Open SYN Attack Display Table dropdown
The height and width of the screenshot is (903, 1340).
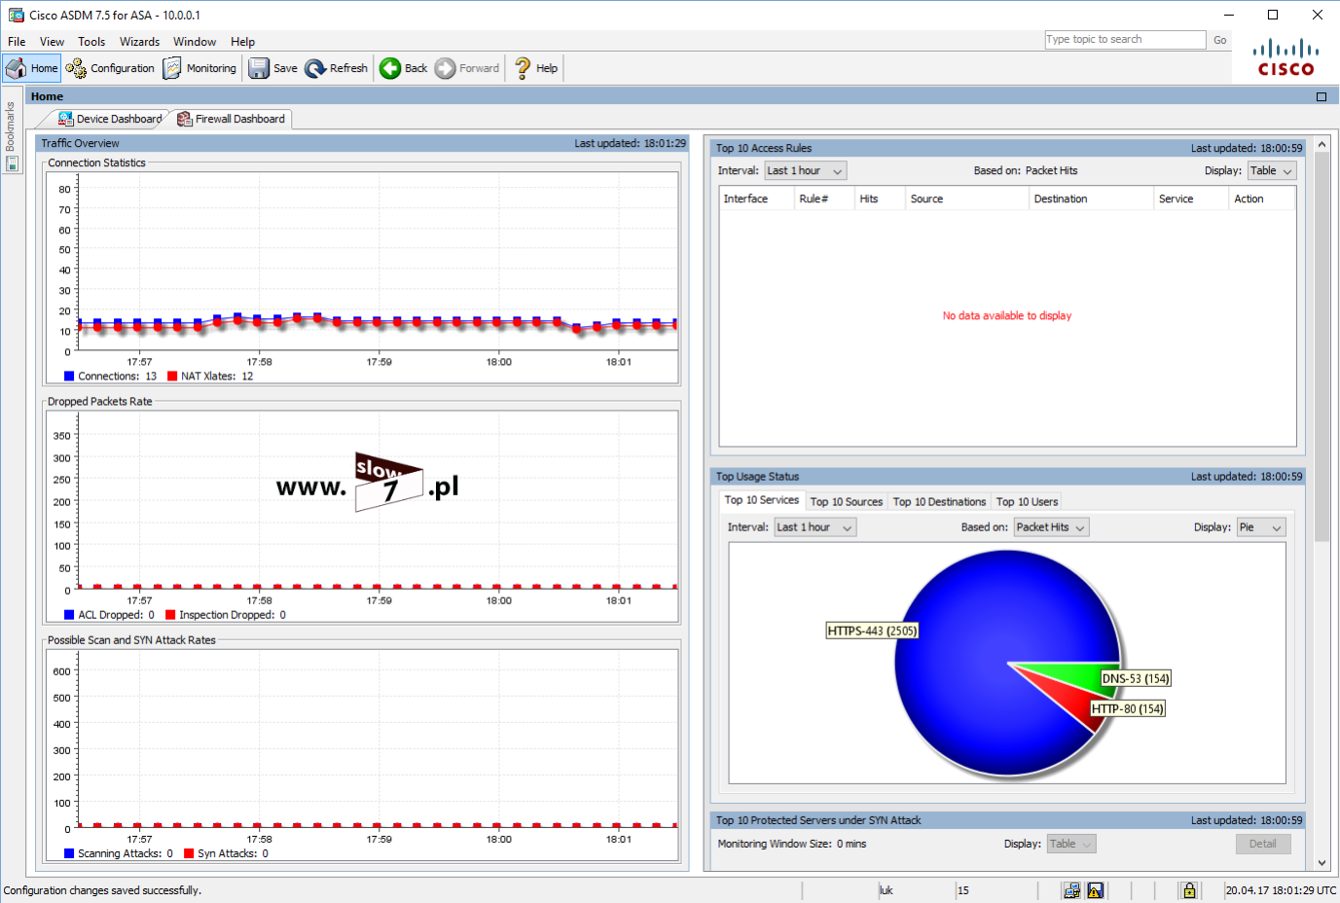click(x=1070, y=844)
